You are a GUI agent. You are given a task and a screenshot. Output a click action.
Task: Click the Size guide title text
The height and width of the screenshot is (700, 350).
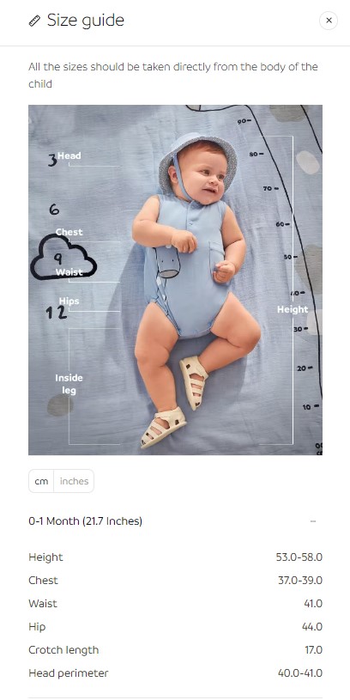coord(86,21)
